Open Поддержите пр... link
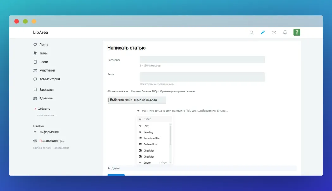Viewport: 332px width, 191px height. click(x=52, y=141)
